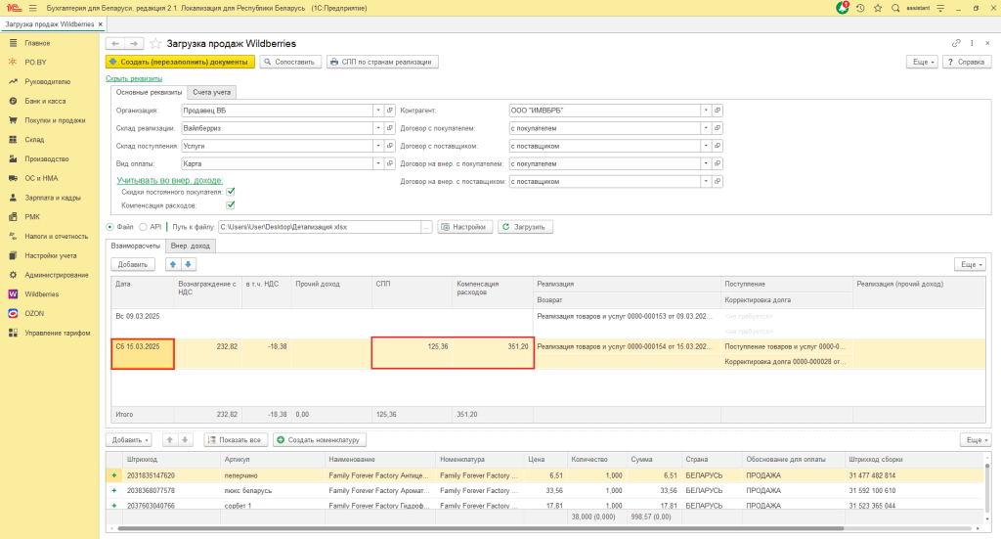
Task: Expand Вид оплаты dropdown
Action: (x=378, y=164)
